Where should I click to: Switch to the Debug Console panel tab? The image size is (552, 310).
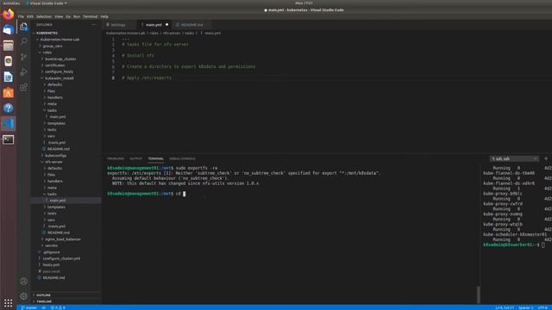(182, 158)
